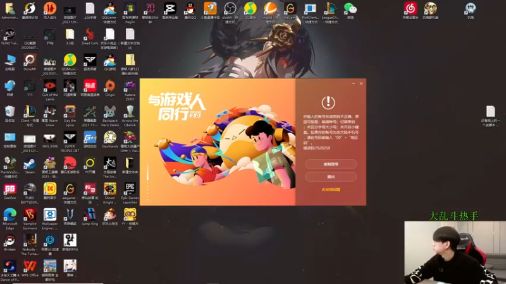
Task: Select the League Client shortcut beside Recycle Bin
Action: [x=30, y=116]
